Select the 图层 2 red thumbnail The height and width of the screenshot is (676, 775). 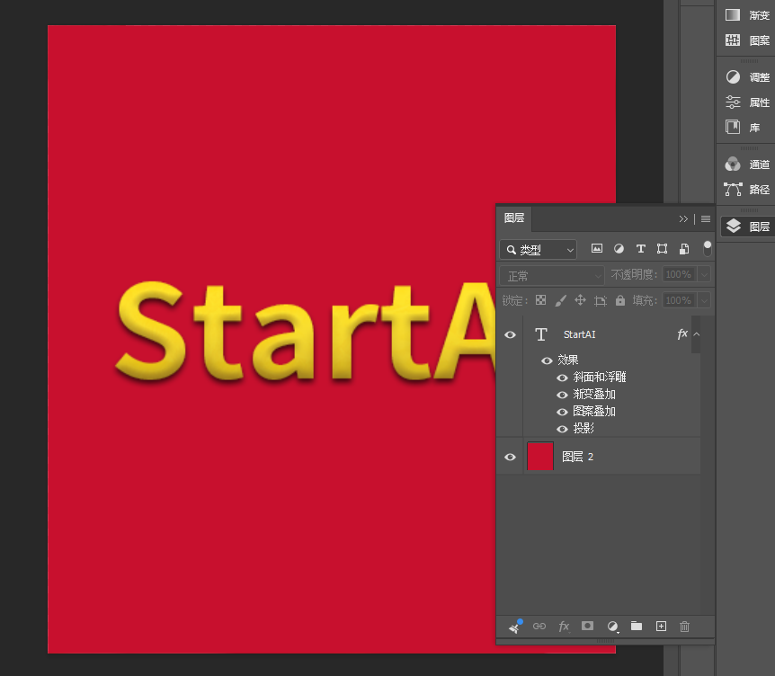(x=540, y=456)
